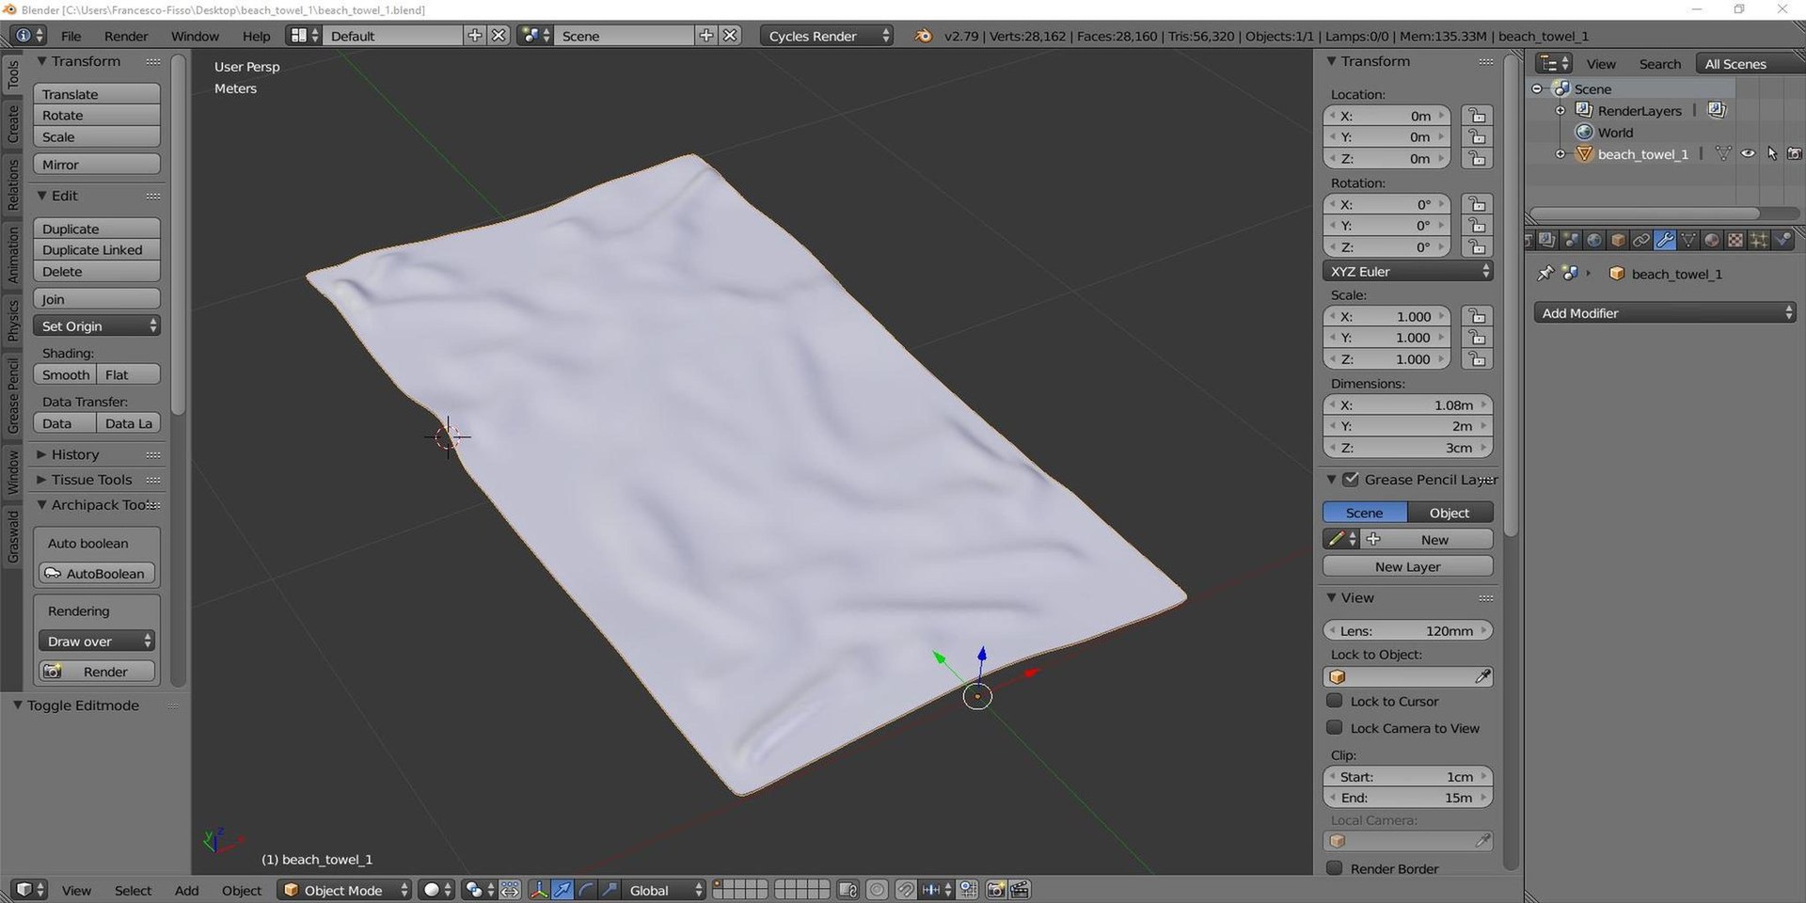The height and width of the screenshot is (903, 1806).
Task: Switch to the Physics tab in tool shelf
Action: tap(13, 320)
